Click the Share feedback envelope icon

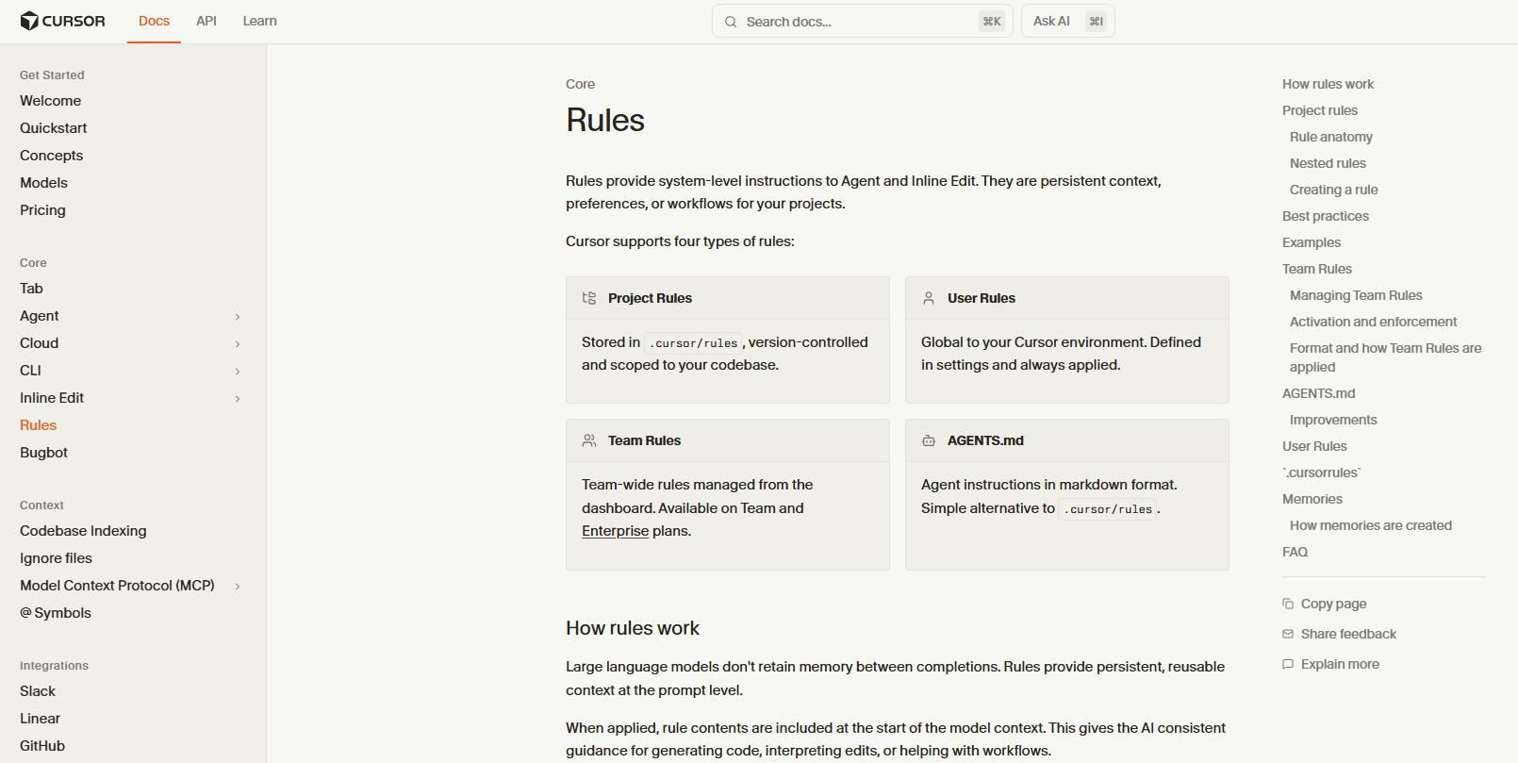1288,634
